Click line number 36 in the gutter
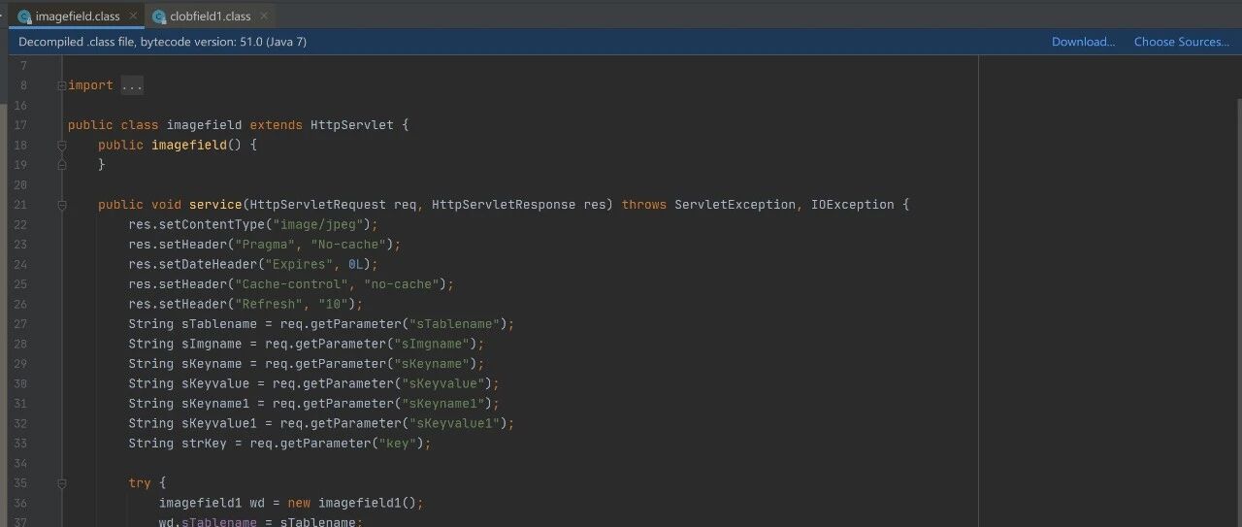The image size is (1242, 527). coord(21,503)
